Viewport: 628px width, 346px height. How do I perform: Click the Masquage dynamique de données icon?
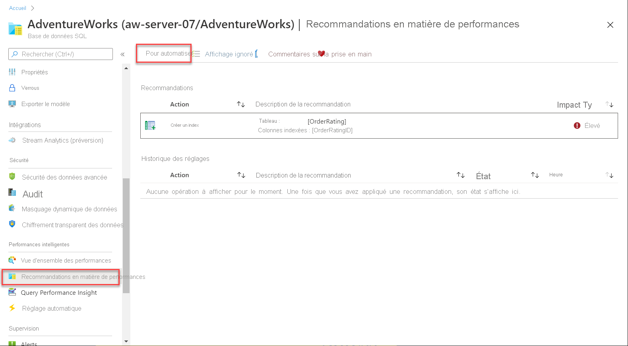(x=12, y=208)
